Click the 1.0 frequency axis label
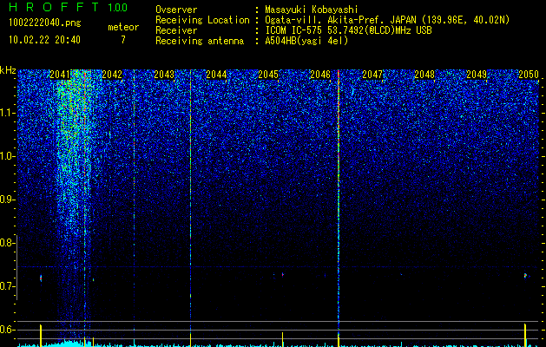The height and width of the screenshot is (347, 546). (6, 156)
